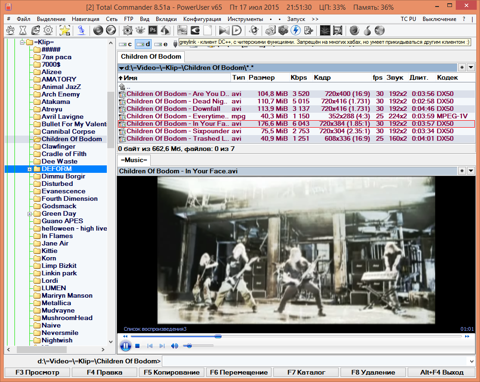Screen dimensions: 480x382
Task: Click the paw print toolbar icon
Action: (x=10, y=30)
